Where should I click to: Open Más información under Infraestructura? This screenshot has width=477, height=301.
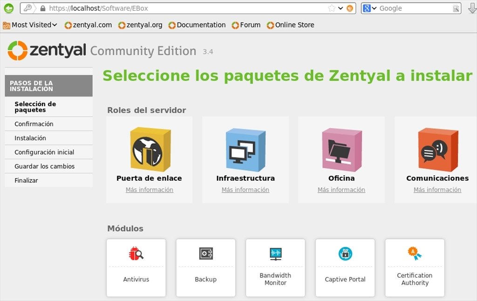pyautogui.click(x=245, y=190)
